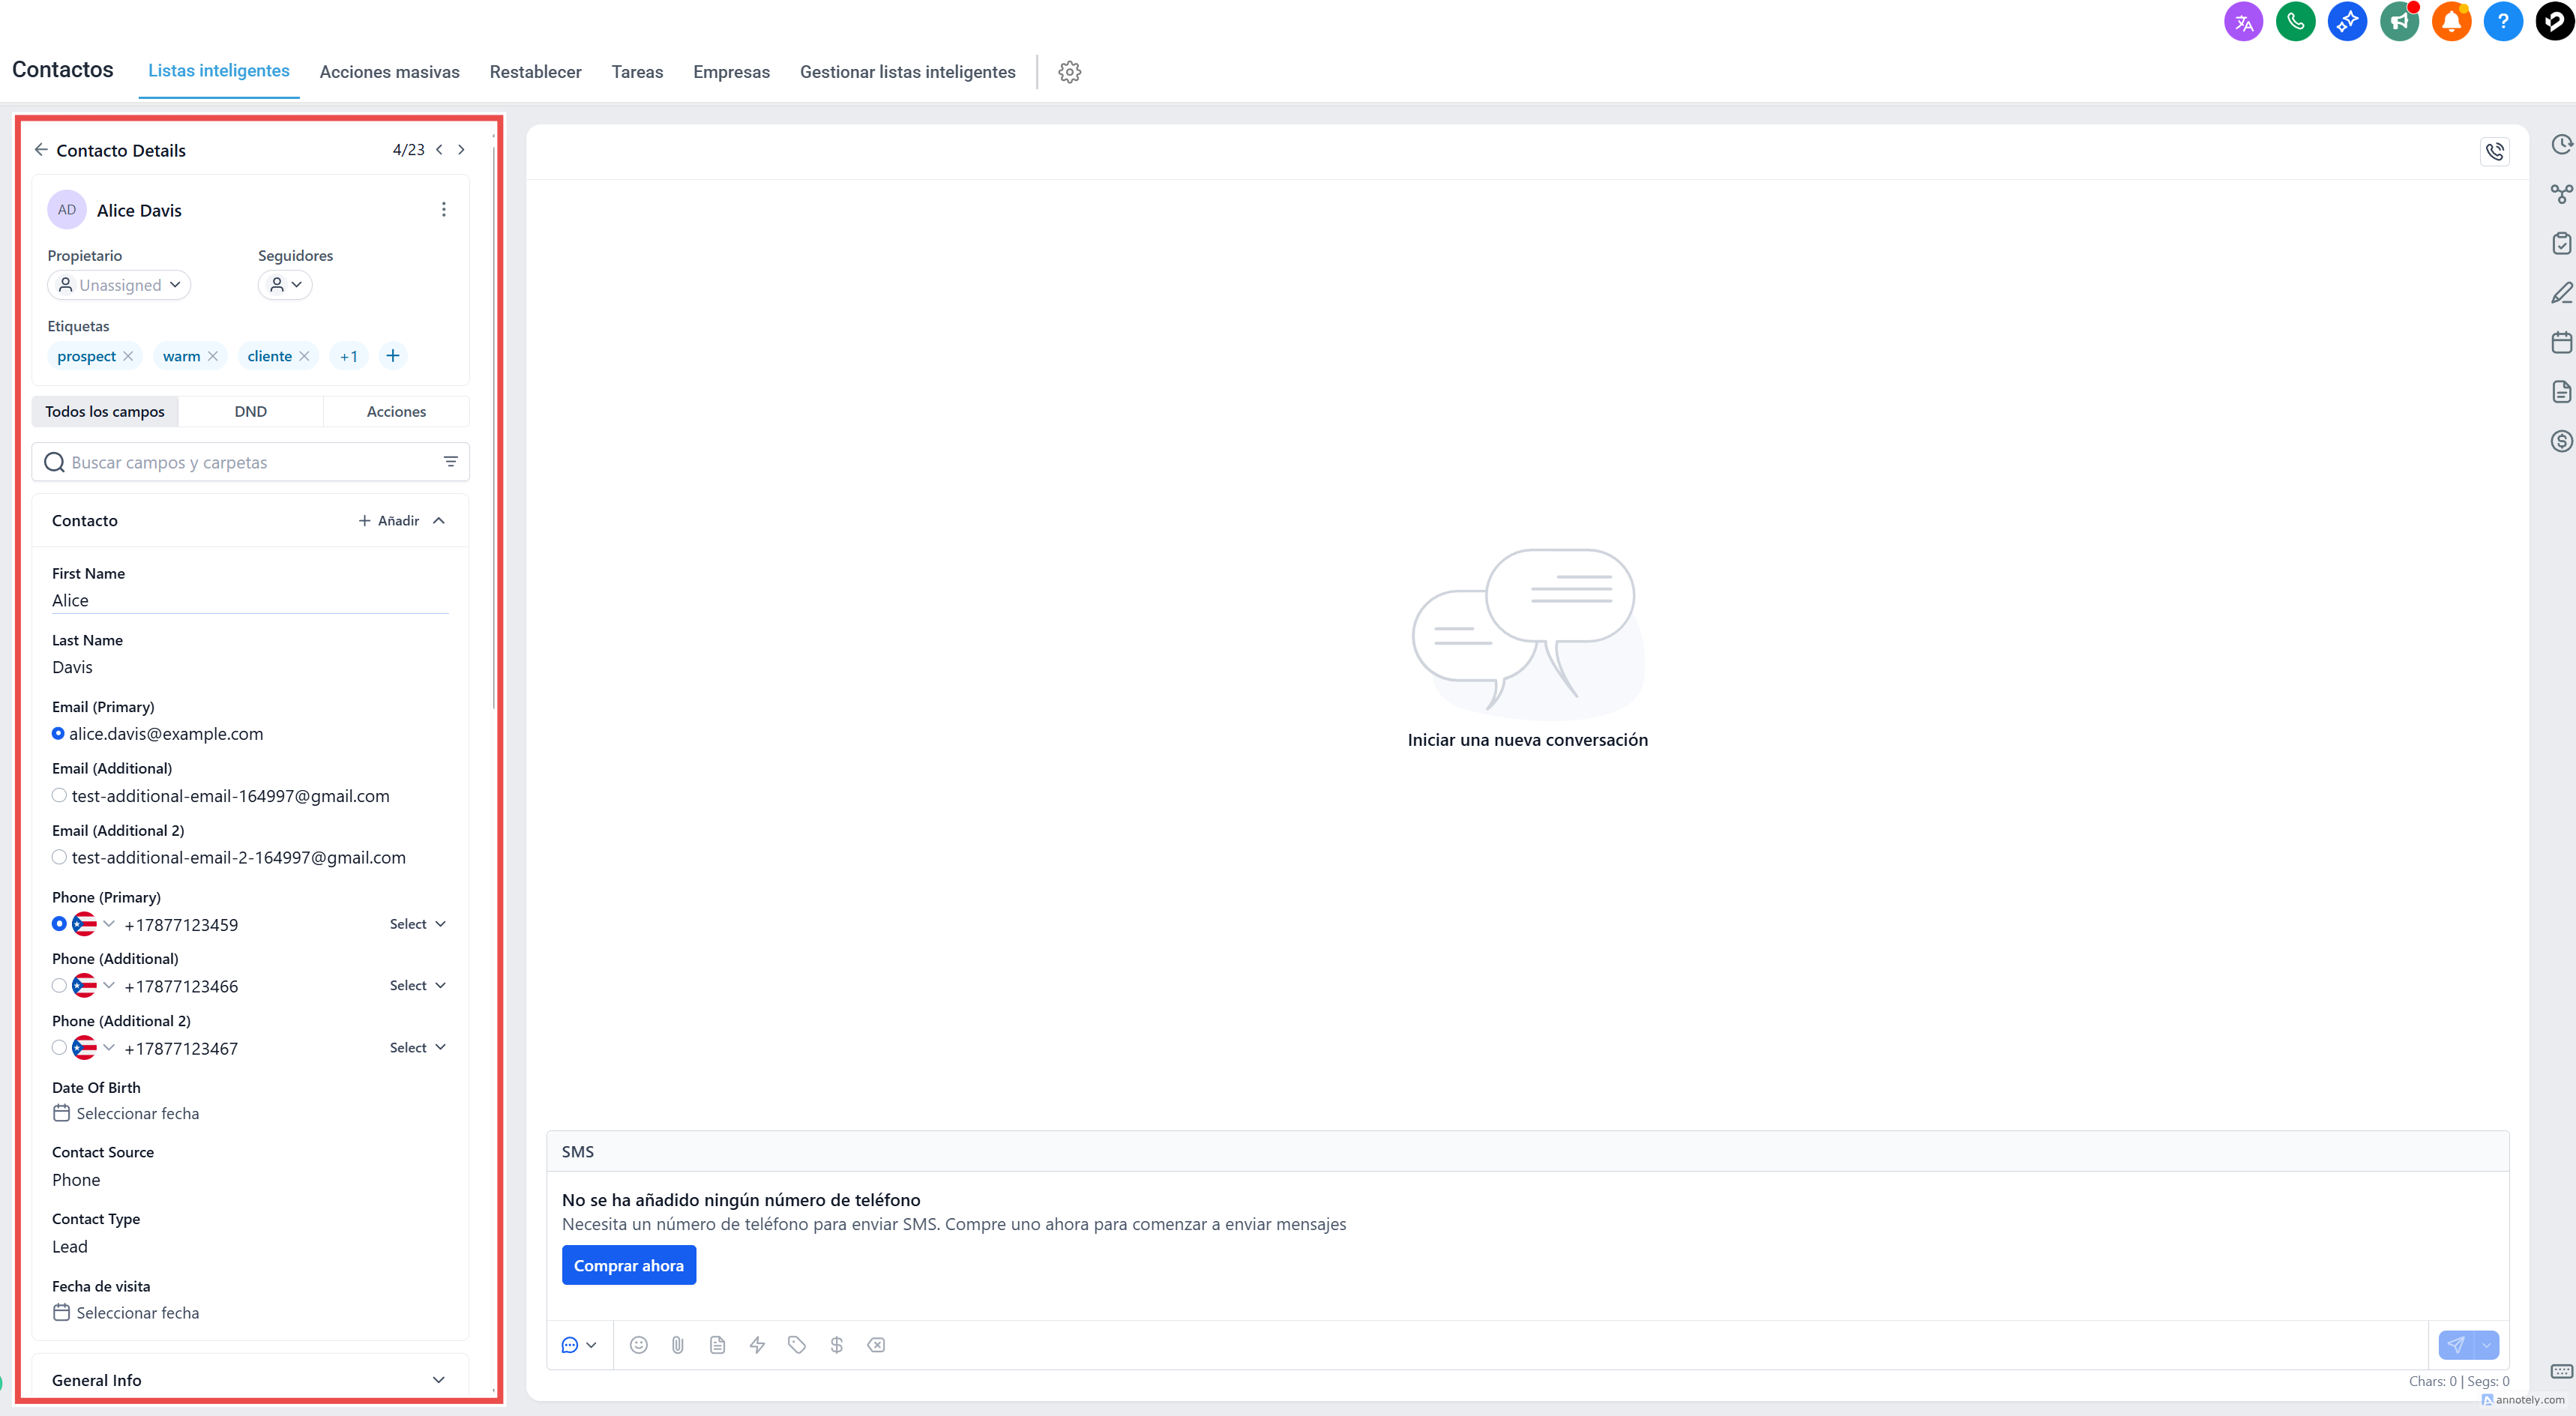Open the Acciones masivas tab
This screenshot has height=1416, width=2576.
point(389,72)
